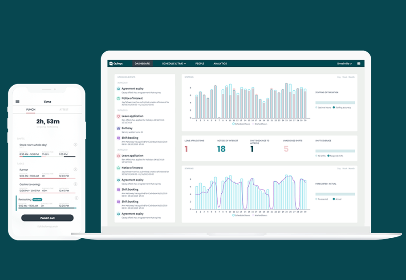Select Month view for the staffing chart
This screenshot has height=280, width=406.
coord(351,77)
